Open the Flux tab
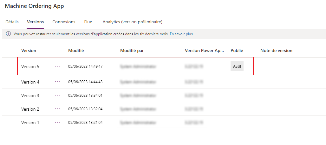326x145 pixels. tap(88, 22)
